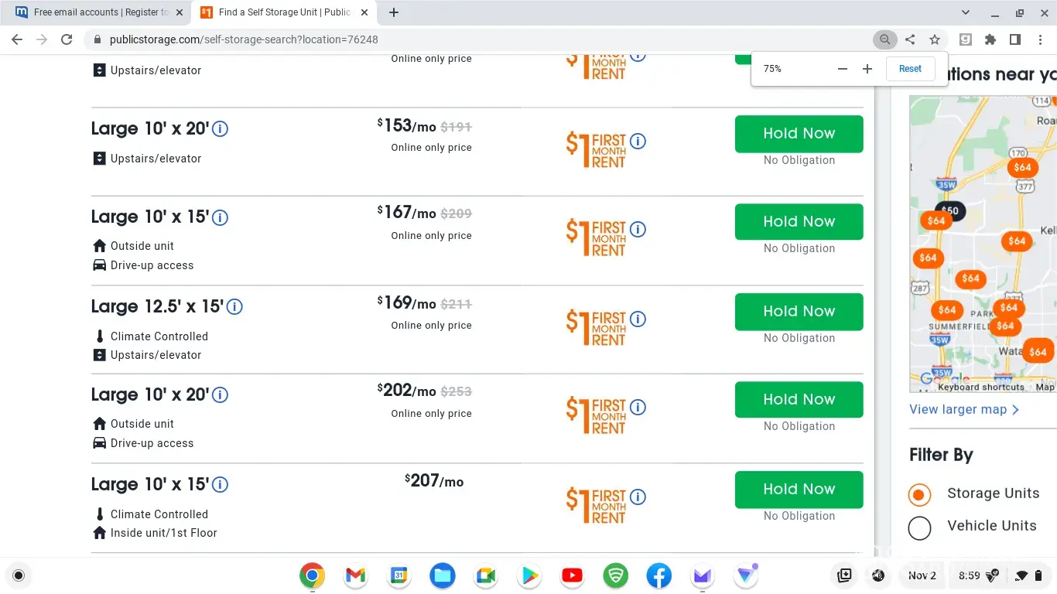Hold Now the $169/mo 12.5' x 15' unit
This screenshot has width=1057, height=594.
799,311
